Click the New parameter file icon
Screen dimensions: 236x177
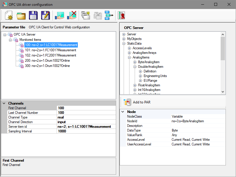coord(9,15)
